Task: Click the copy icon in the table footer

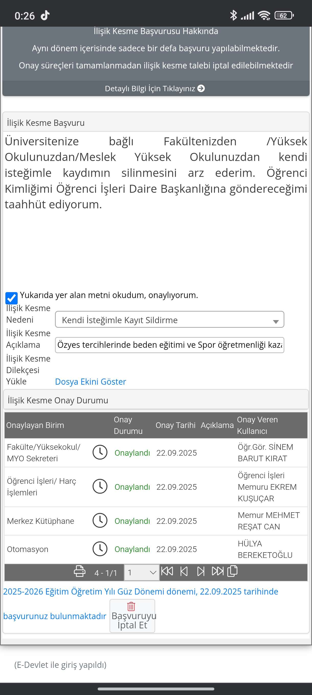Action: point(232,571)
